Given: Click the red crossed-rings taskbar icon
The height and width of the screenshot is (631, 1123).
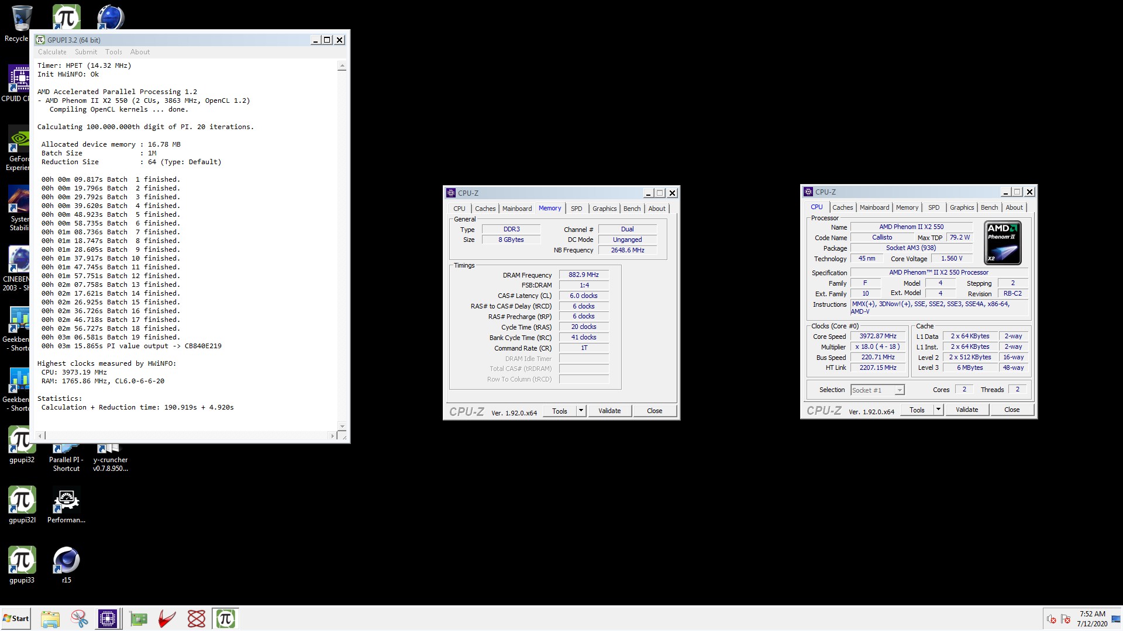Looking at the screenshot, I should [197, 619].
